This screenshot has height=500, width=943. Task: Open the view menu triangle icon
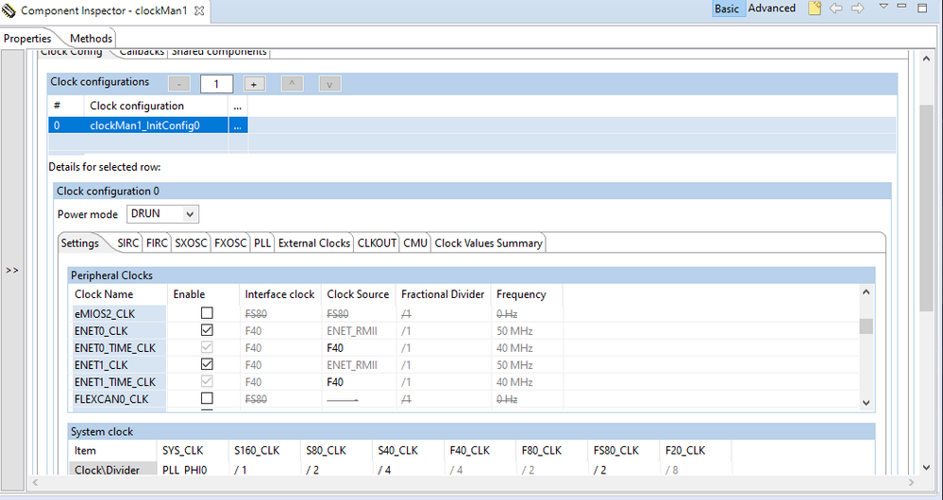(x=884, y=7)
